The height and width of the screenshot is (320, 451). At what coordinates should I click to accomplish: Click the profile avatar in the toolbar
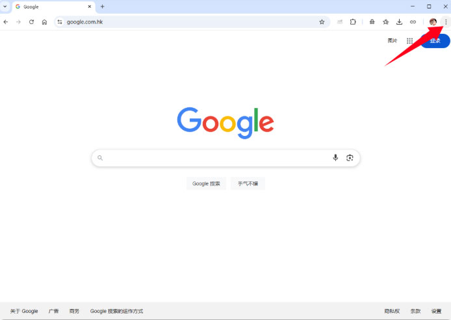coord(433,22)
